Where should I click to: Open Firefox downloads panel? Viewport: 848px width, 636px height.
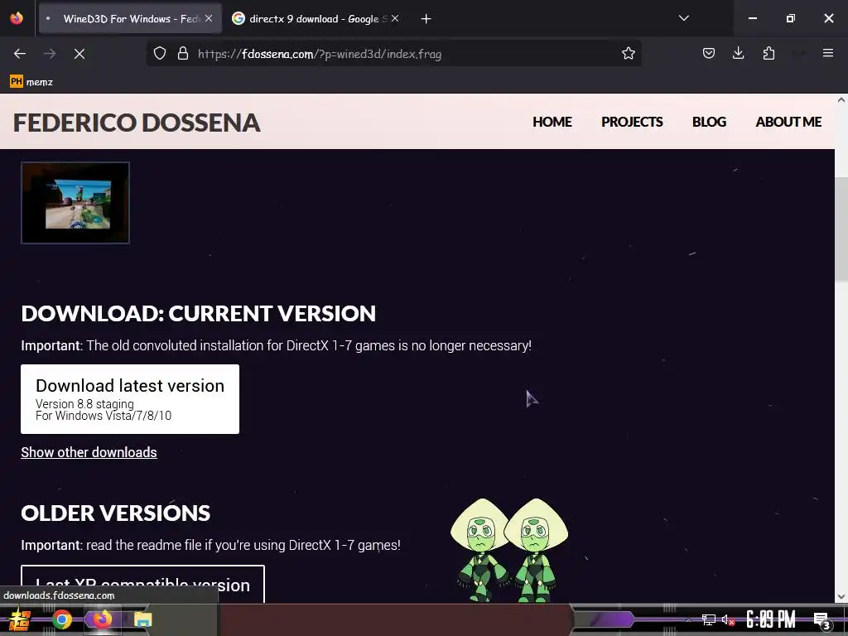[738, 53]
